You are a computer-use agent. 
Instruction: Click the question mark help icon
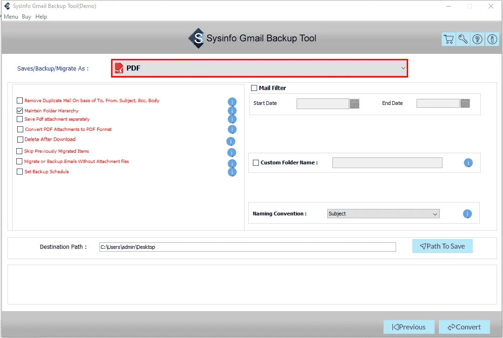tap(477, 39)
